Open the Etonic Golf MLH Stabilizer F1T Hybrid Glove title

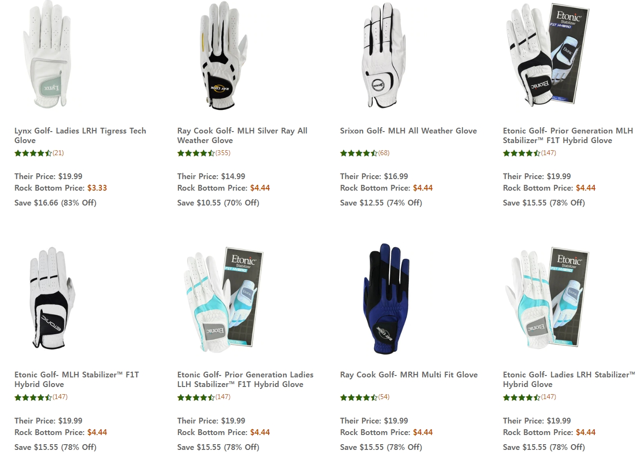(77, 379)
